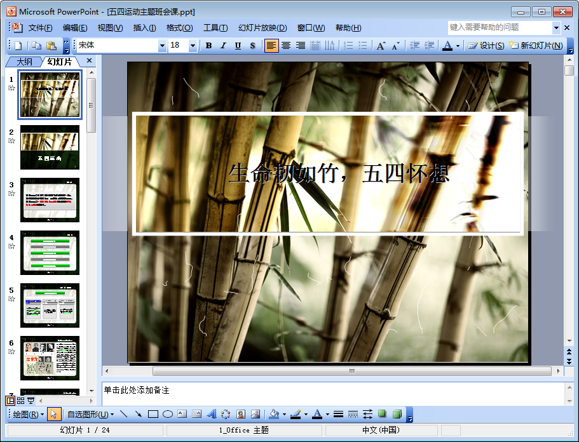Switch to Normal view icon
Viewport: 579px width, 442px height.
10,400
